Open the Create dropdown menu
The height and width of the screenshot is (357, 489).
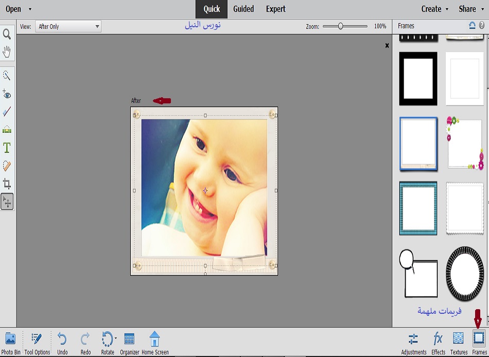click(435, 9)
